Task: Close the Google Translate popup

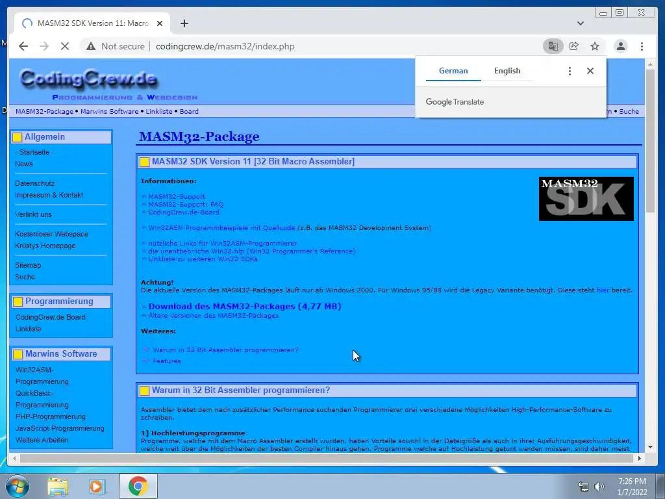Action: 590,71
